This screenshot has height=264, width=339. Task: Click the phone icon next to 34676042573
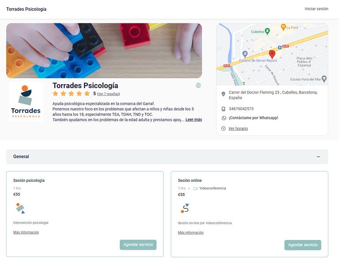[x=223, y=109]
